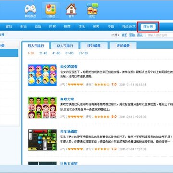Open the 精品游戏 navigation item
The height and width of the screenshot is (173, 173).
pos(129,26)
